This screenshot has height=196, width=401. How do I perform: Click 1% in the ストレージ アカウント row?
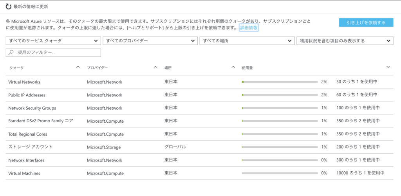pyautogui.click(x=324, y=147)
